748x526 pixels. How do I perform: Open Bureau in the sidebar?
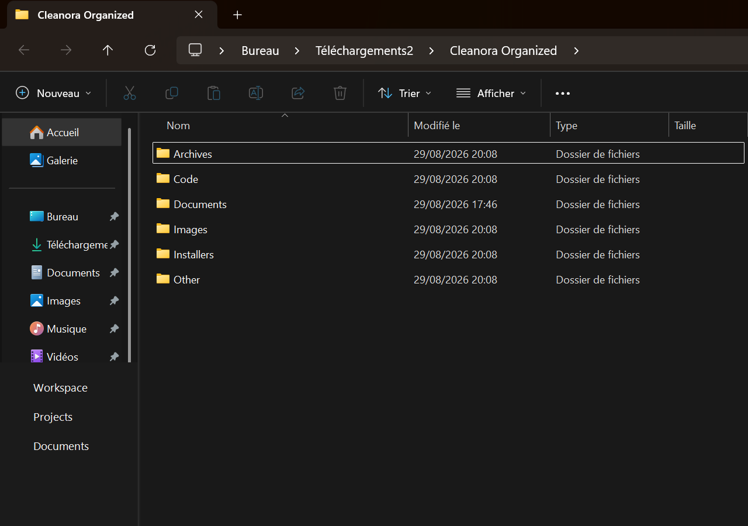62,217
